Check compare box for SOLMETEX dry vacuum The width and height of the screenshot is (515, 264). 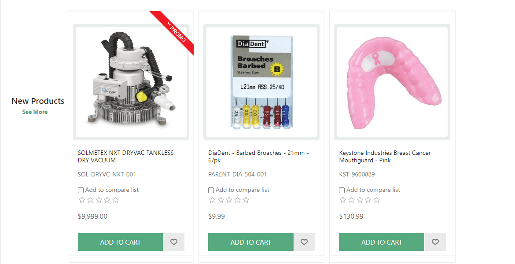click(x=81, y=191)
